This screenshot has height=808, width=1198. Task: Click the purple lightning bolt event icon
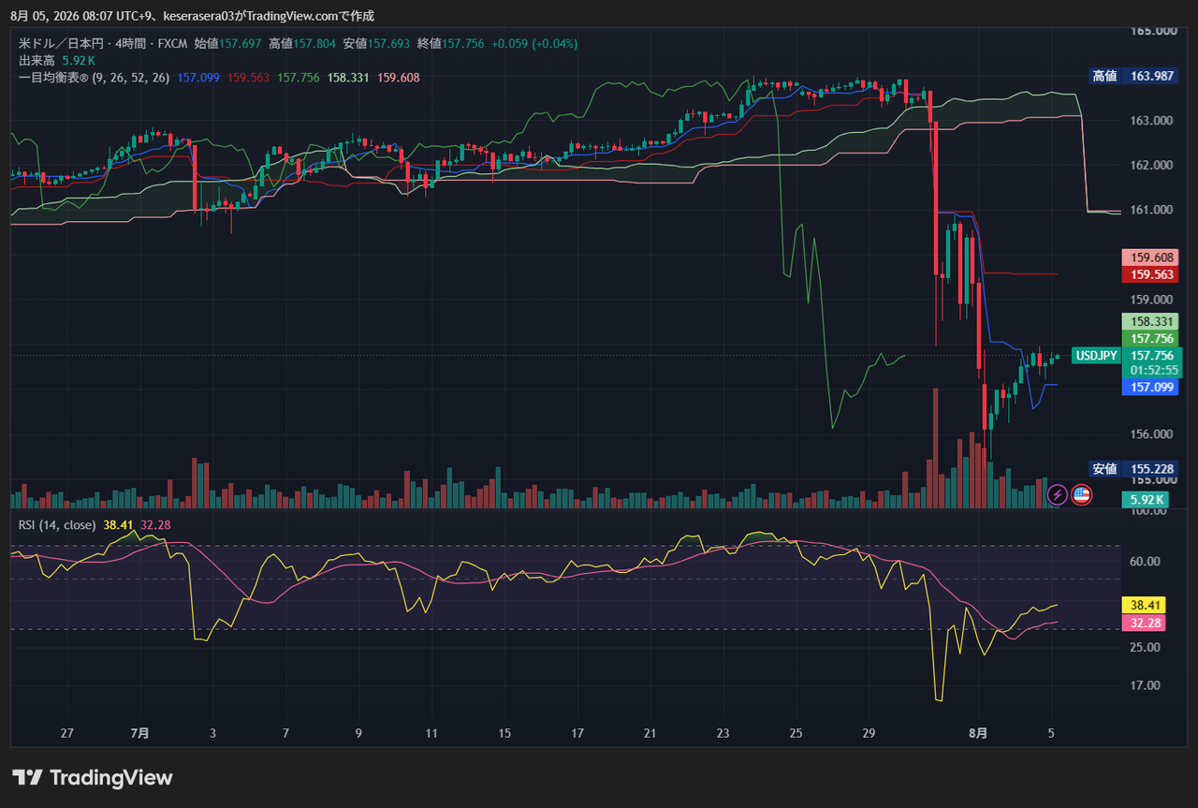1057,494
